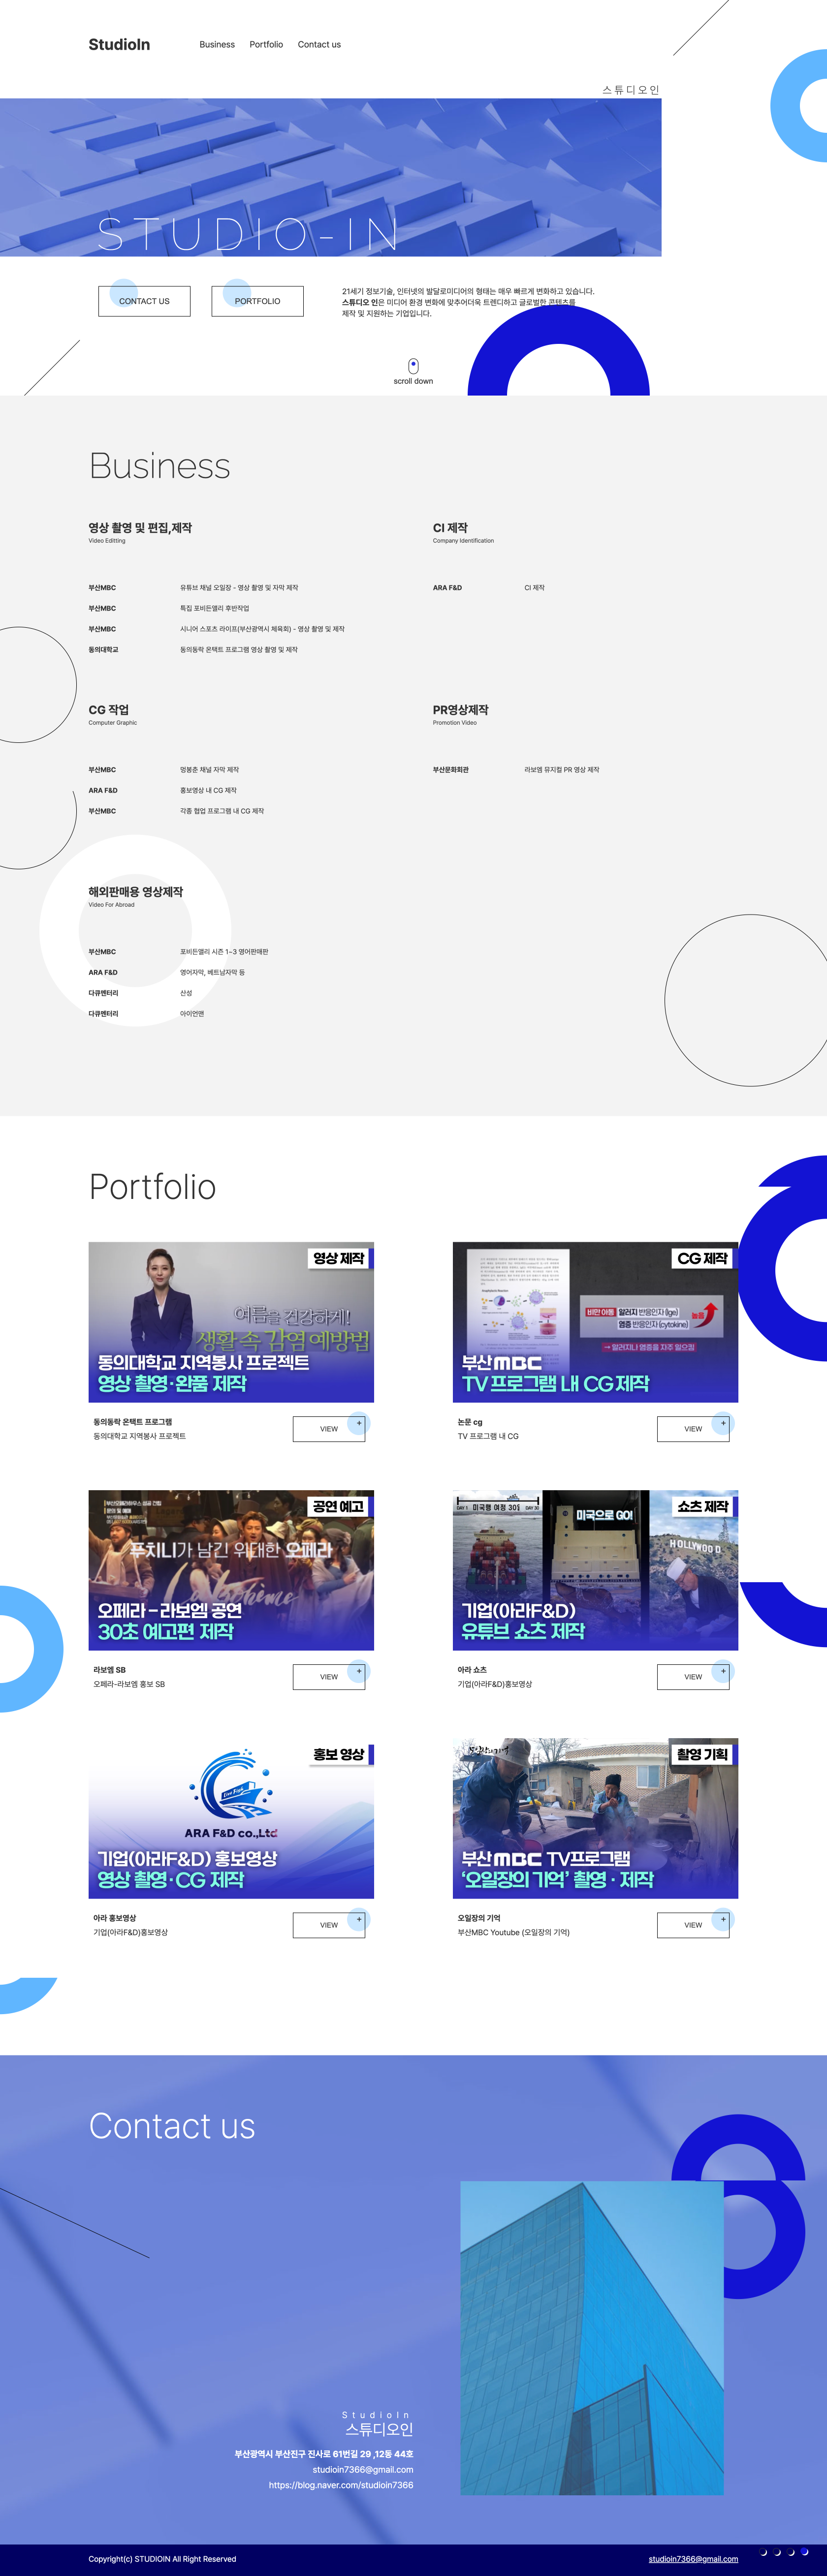Click '영어자막, 베트남자막 등' row text
The height and width of the screenshot is (2576, 827).
click(x=212, y=972)
